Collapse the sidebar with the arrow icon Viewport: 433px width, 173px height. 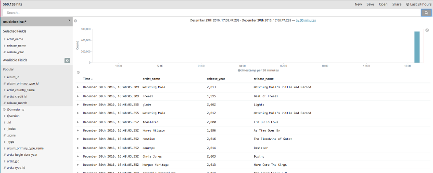click(x=76, y=21)
